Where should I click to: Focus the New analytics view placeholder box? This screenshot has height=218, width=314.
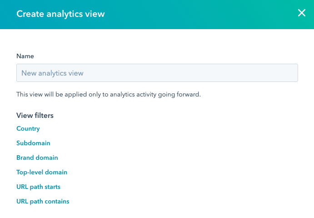pos(157,73)
